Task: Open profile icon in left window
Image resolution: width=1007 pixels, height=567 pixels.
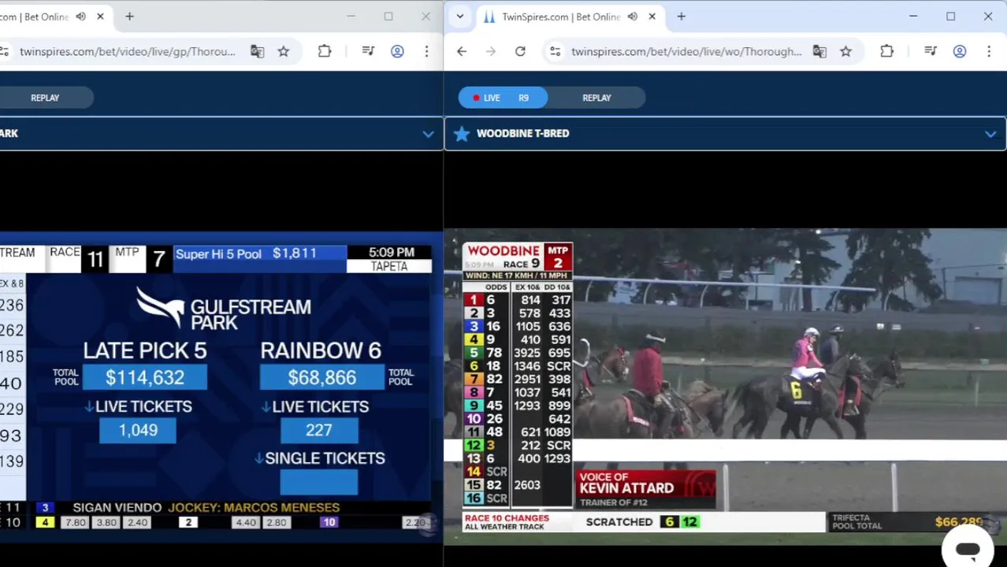Action: click(x=397, y=51)
